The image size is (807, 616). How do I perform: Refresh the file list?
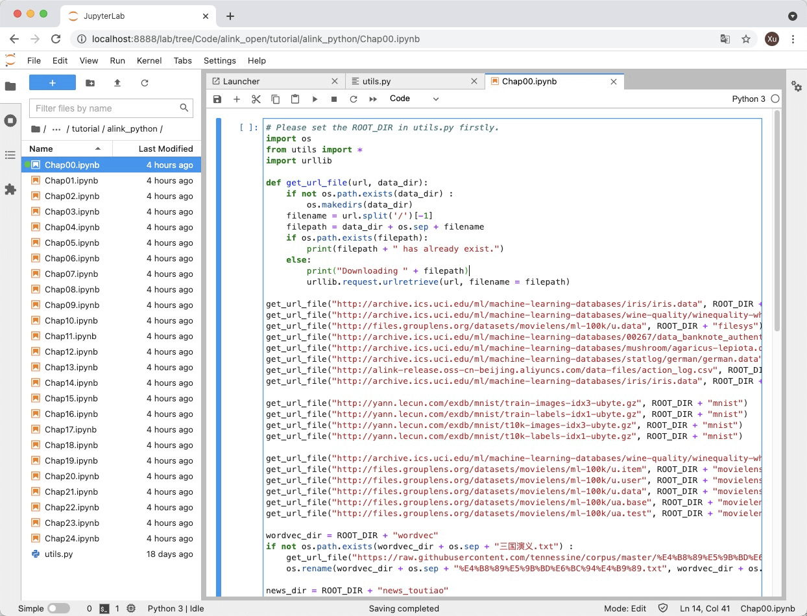pyautogui.click(x=145, y=83)
